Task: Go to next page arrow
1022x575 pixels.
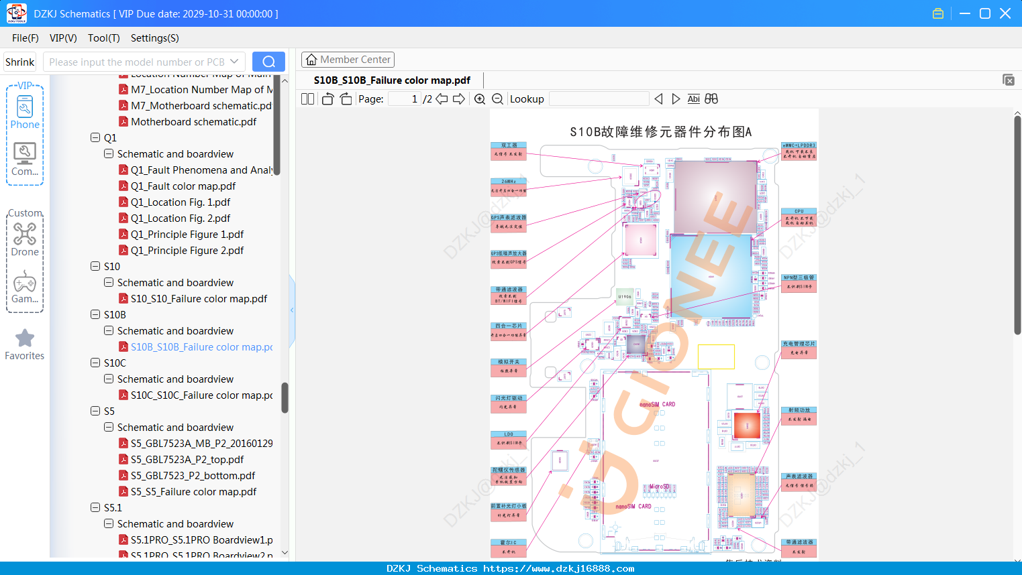Action: tap(459, 99)
